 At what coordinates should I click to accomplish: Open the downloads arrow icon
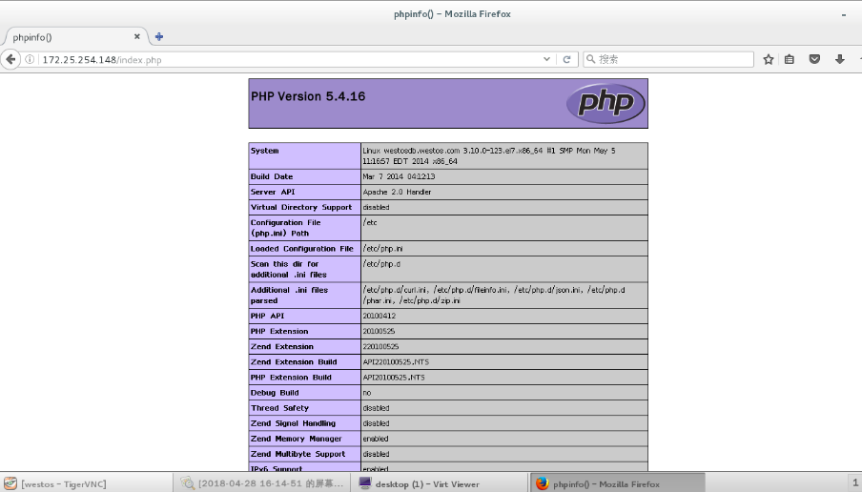click(839, 59)
